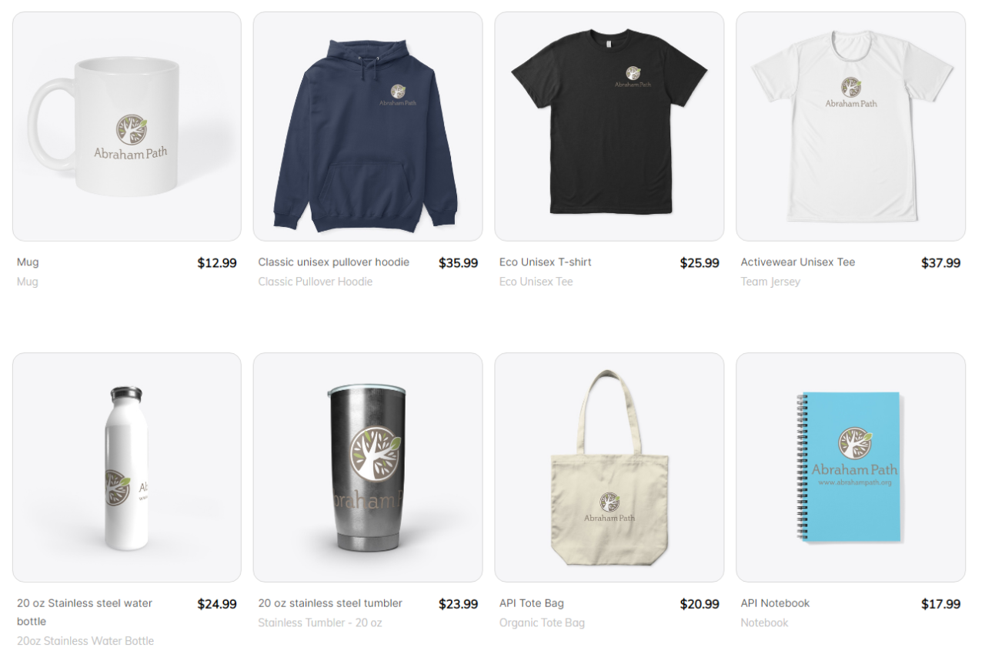Screen dimensions: 985x654
Task: Open the blue API Notebook image
Action: click(x=850, y=467)
